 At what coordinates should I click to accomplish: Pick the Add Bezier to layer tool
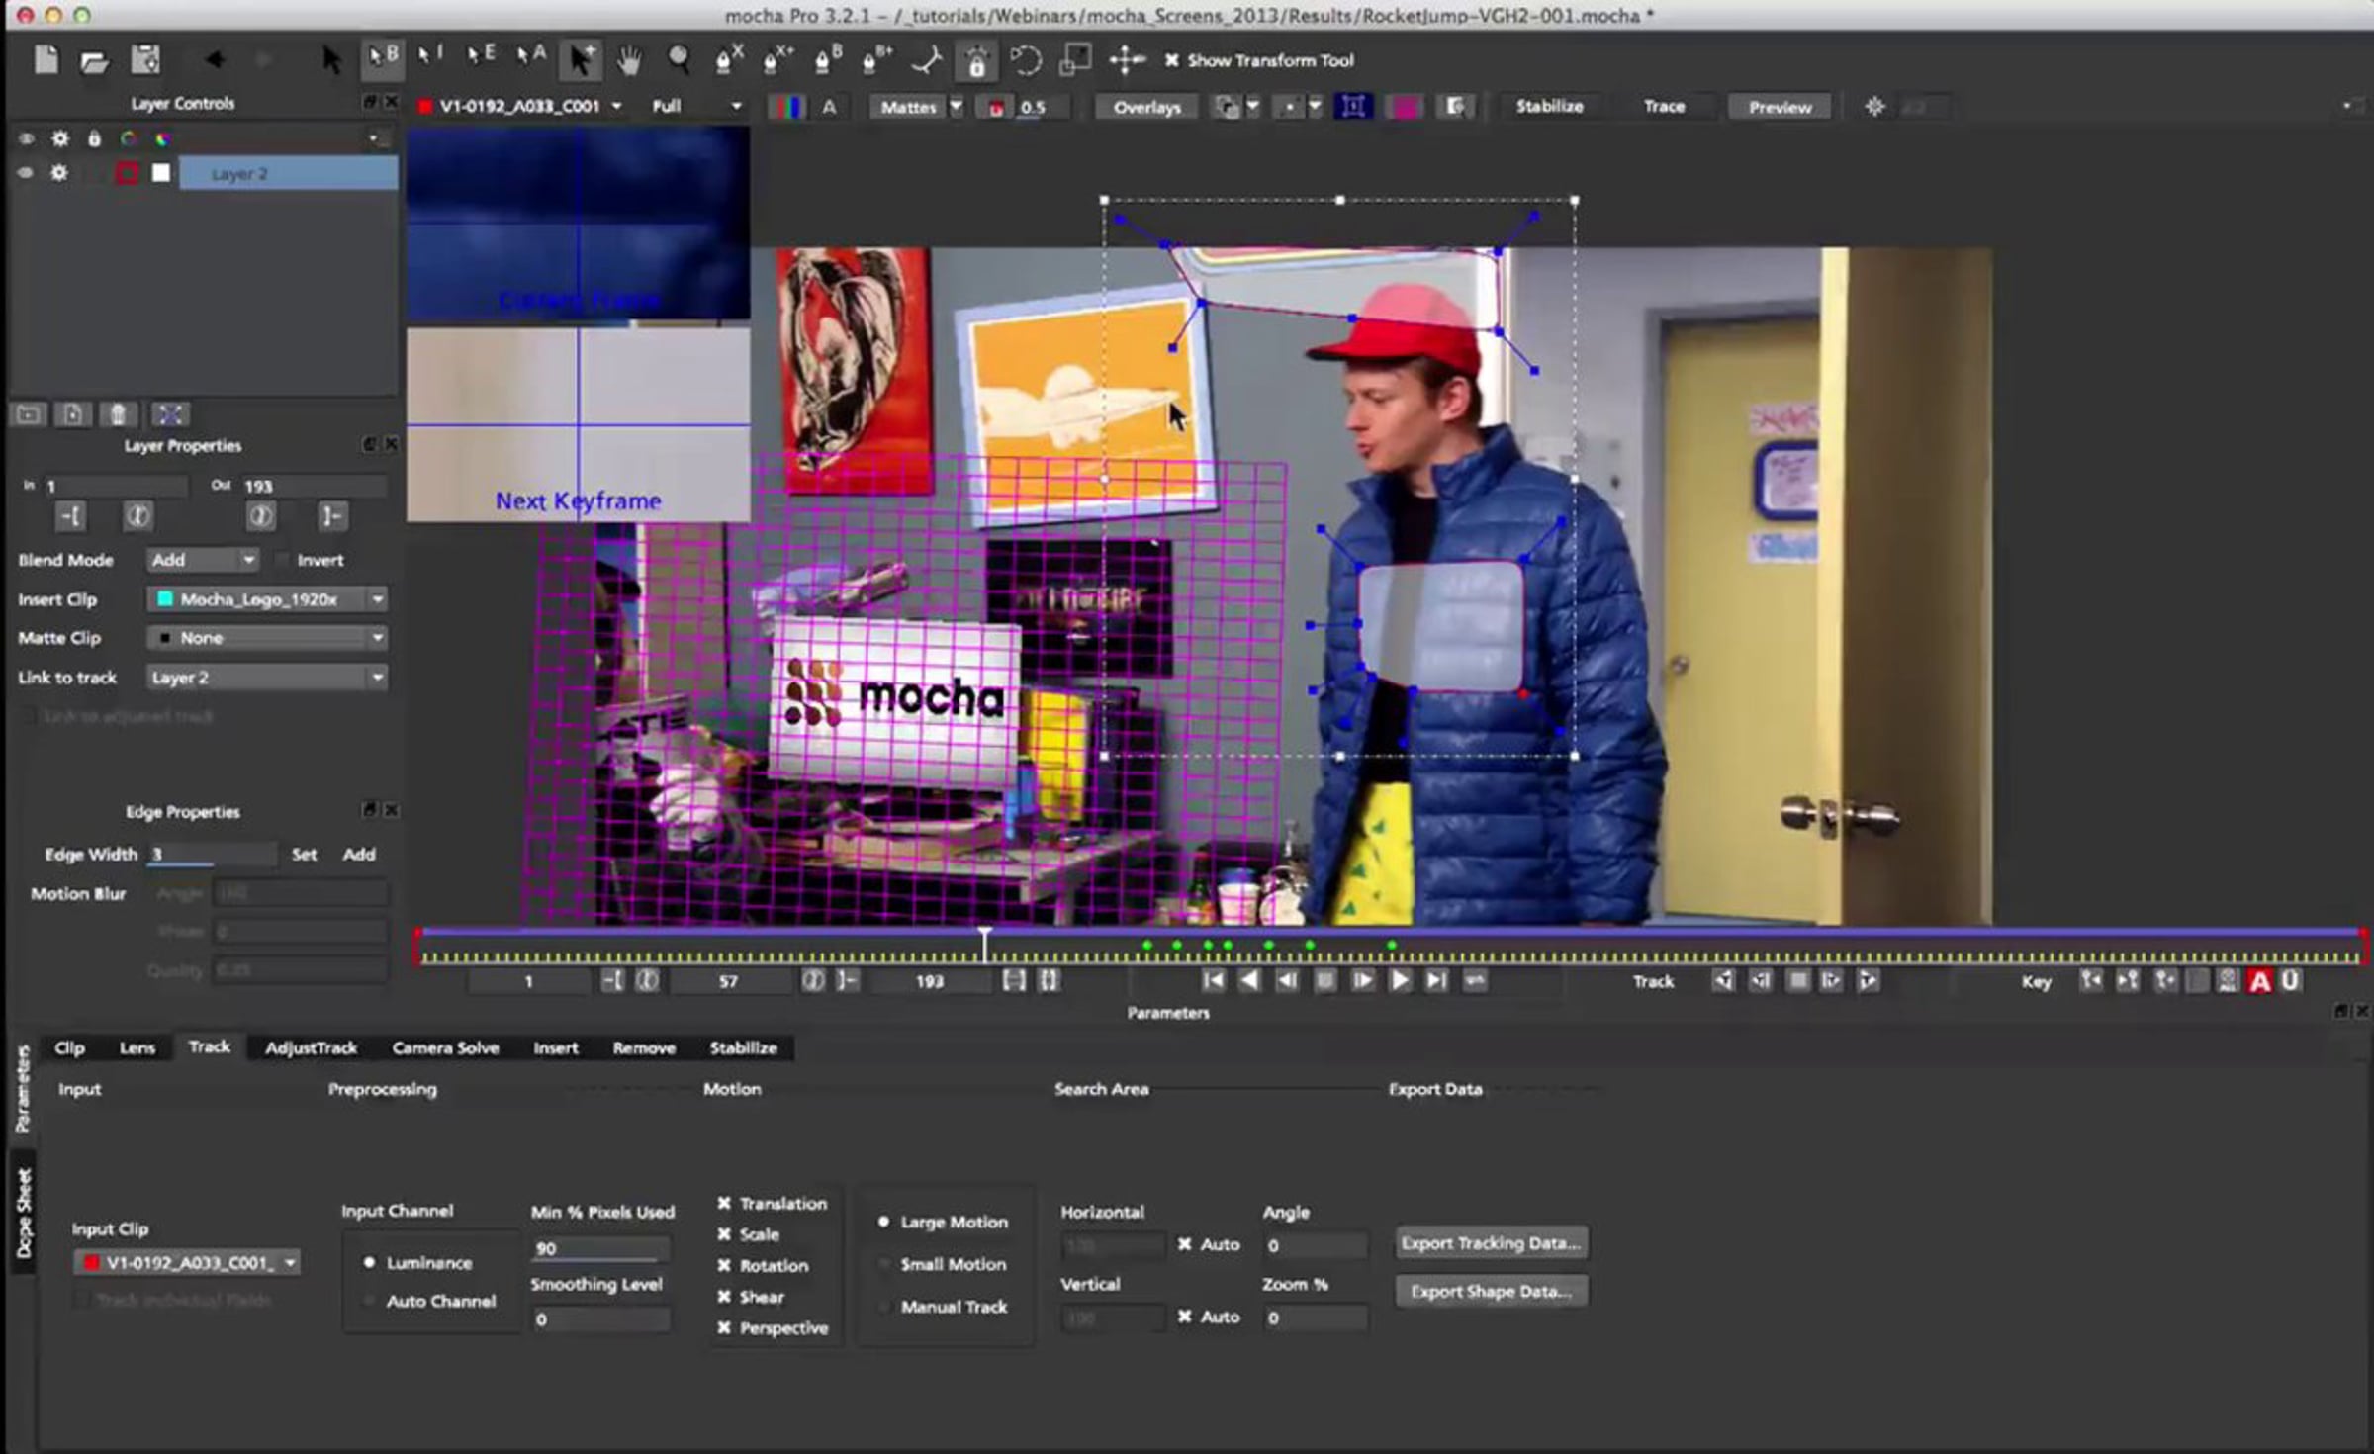coord(876,59)
